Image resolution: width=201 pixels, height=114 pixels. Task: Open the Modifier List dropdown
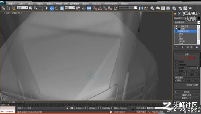coord(187,22)
